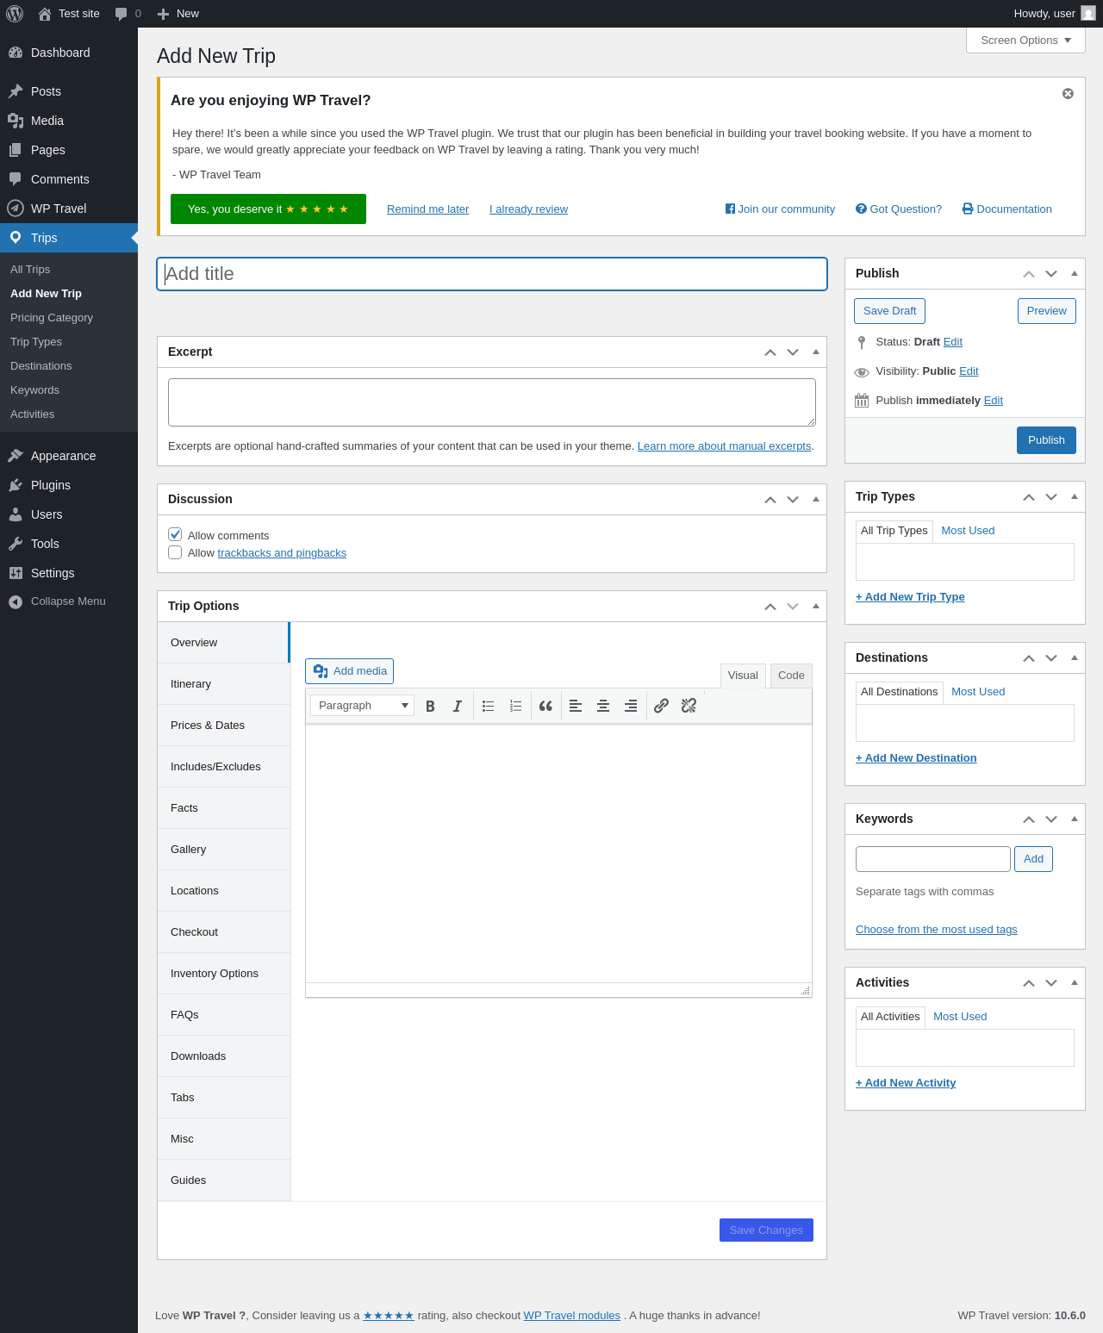Move the Discussion box up

click(x=770, y=500)
